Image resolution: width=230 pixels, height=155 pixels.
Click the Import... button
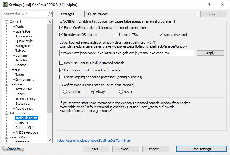pos(155,149)
